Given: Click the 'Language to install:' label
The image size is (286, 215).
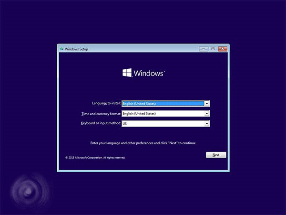Looking at the screenshot, I should click(x=106, y=103).
